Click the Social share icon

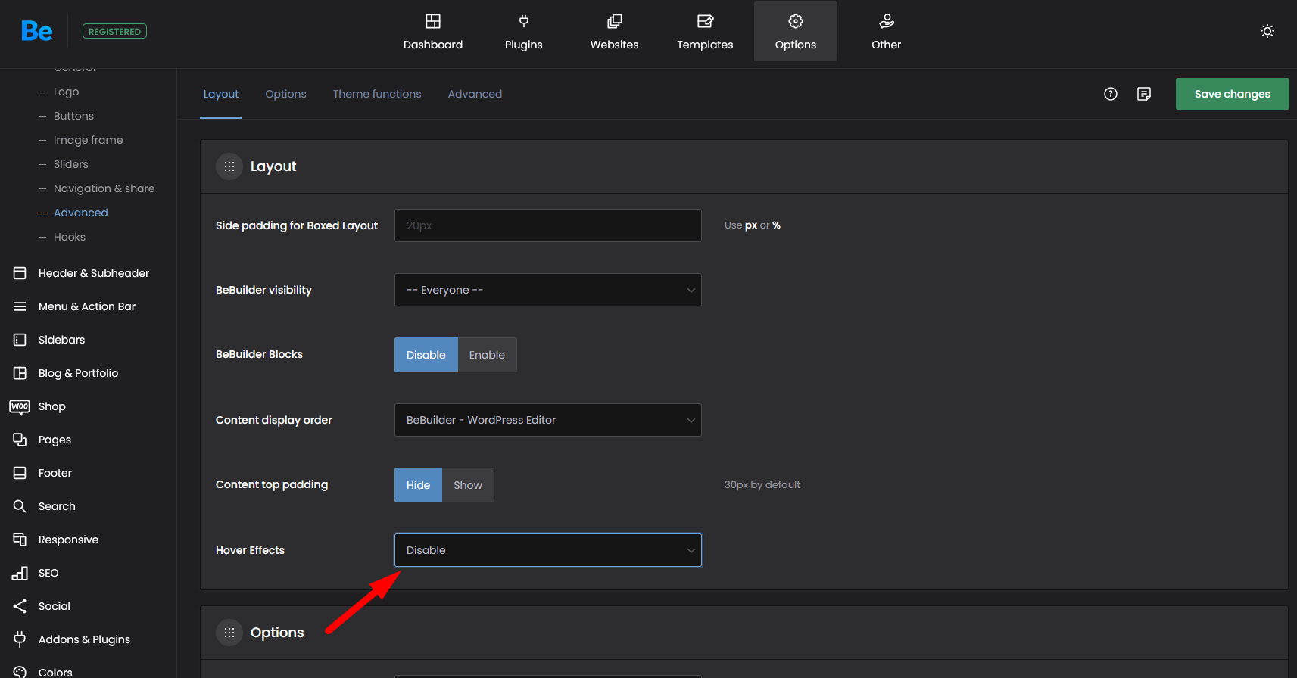coord(20,606)
